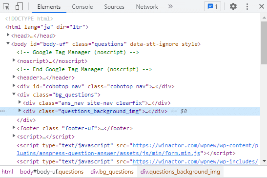This screenshot has height=178, width=267.
Task: Select the html lang="ja" node
Action: pyautogui.click(x=47, y=27)
